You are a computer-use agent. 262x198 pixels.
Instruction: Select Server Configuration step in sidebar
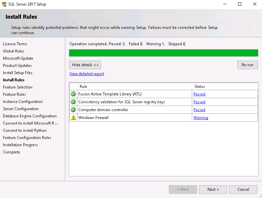click(21, 109)
